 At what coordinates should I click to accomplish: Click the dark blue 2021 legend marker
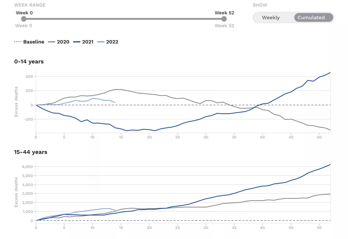[x=77, y=42]
